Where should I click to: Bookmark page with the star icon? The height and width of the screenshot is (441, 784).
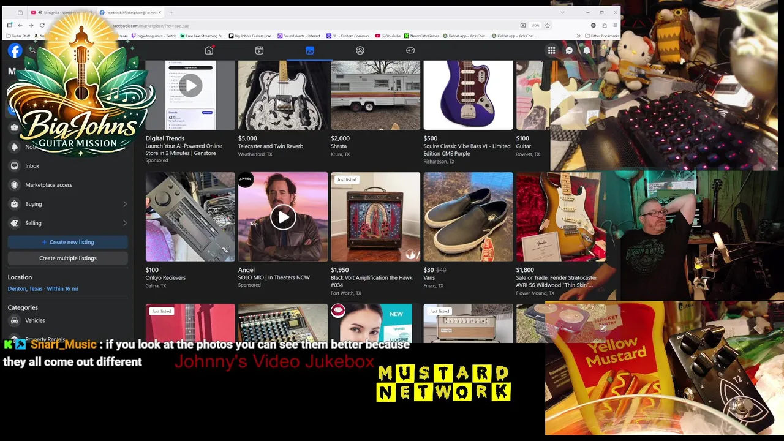coord(548,25)
